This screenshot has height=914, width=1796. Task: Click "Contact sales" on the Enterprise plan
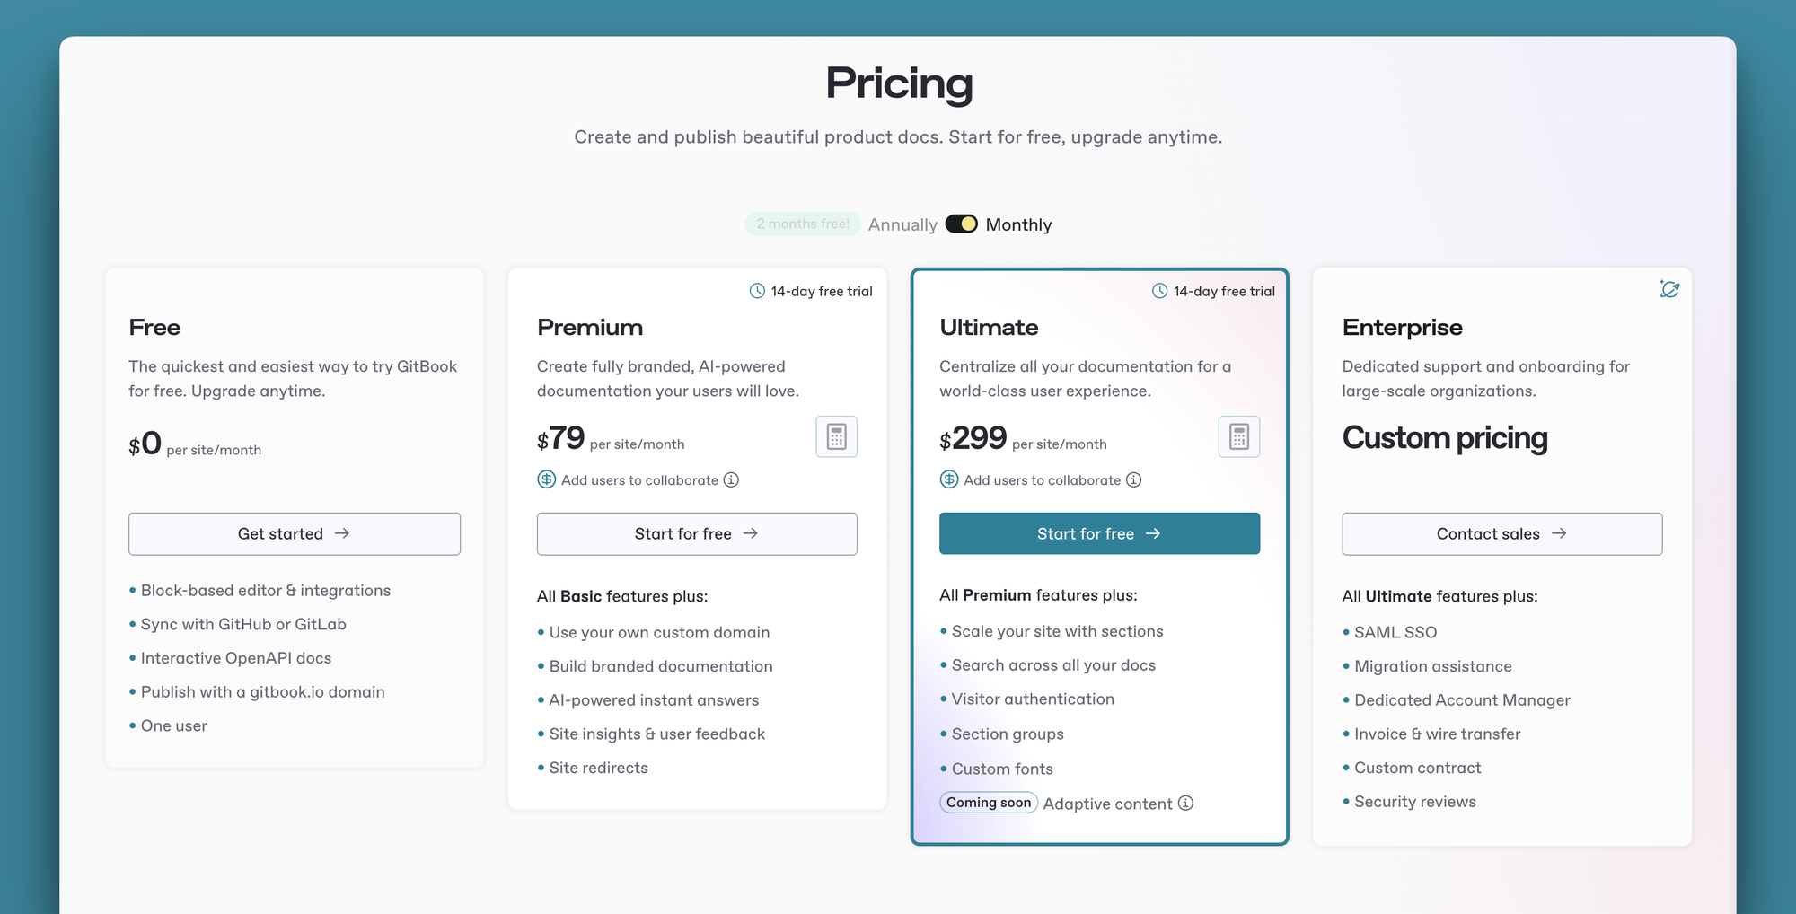click(x=1501, y=533)
